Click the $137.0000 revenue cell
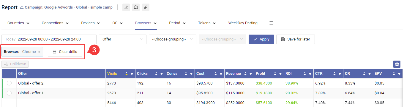404x107 pixels. coord(239,83)
